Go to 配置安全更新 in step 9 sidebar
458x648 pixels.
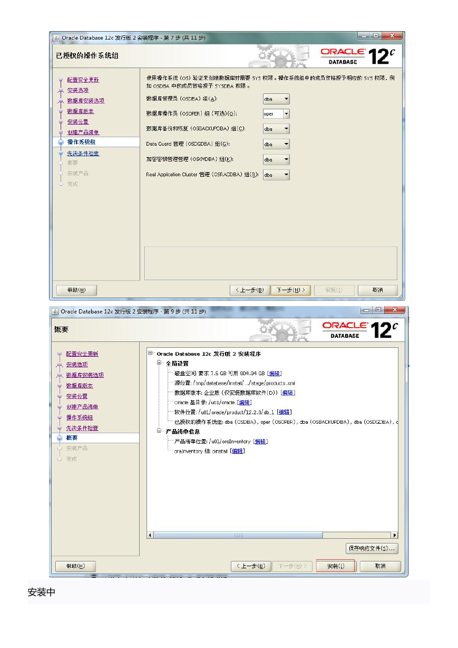(82, 354)
